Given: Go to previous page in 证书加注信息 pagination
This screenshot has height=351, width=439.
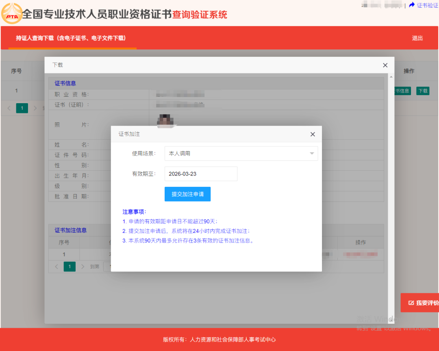Looking at the screenshot, I should (57, 266).
